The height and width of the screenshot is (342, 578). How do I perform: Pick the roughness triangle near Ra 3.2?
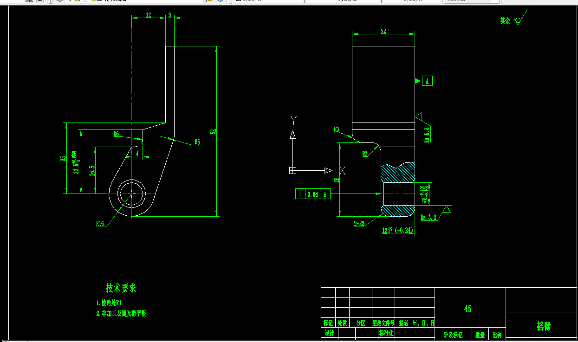[x=447, y=209]
